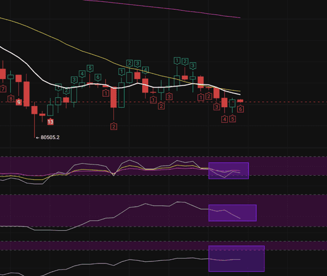Select the green 4 marker beside green 5
The image size is (327, 276).
tap(82, 73)
